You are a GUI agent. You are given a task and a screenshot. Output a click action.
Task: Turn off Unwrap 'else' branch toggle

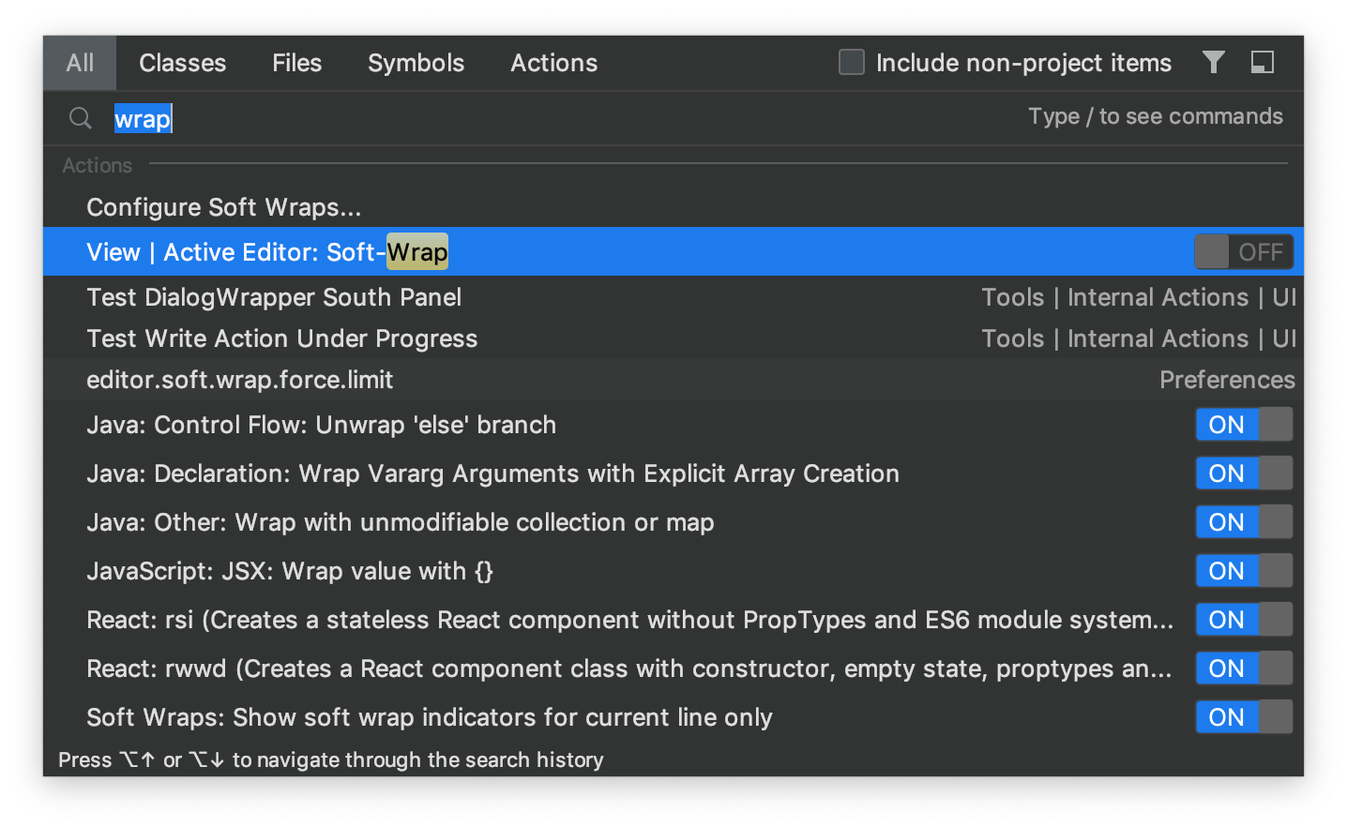[1244, 424]
